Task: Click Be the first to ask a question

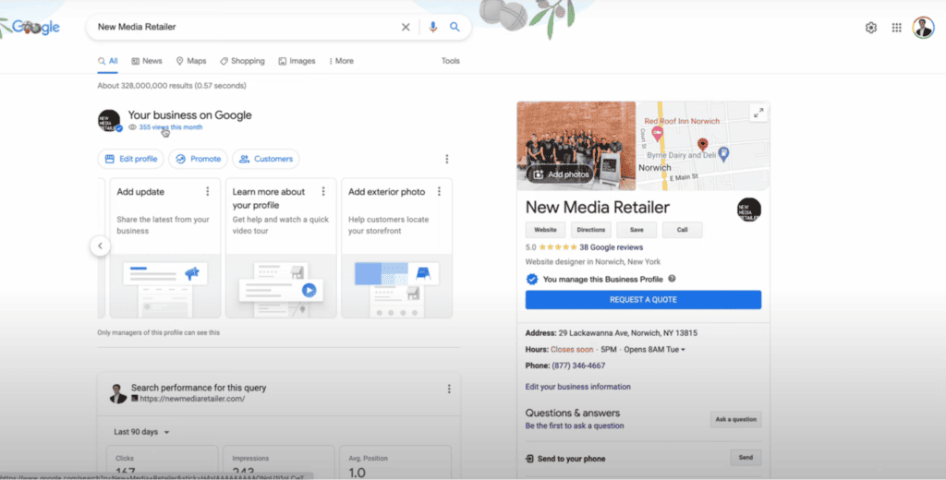Action: click(575, 426)
